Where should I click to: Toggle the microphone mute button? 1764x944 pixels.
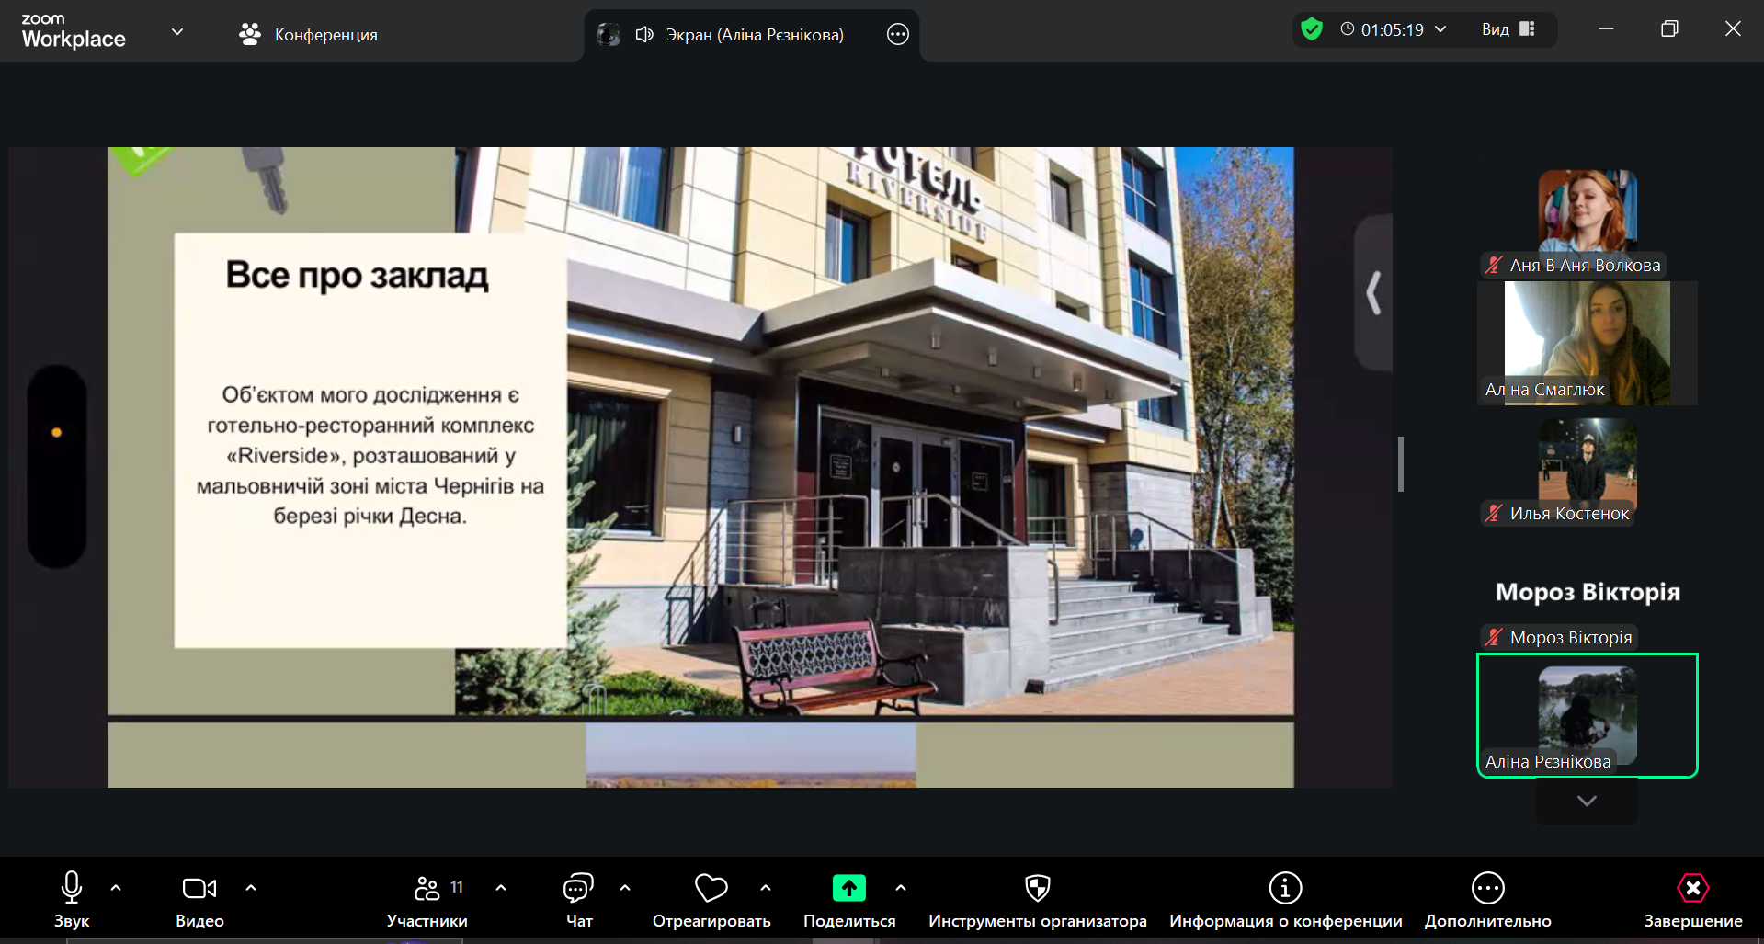[71, 888]
